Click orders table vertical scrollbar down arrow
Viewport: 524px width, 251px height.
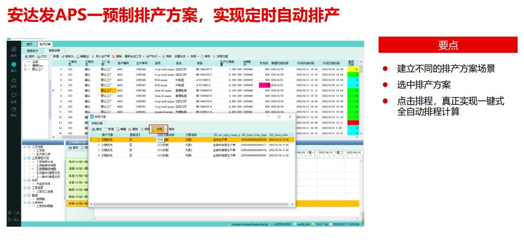[x=360, y=133]
